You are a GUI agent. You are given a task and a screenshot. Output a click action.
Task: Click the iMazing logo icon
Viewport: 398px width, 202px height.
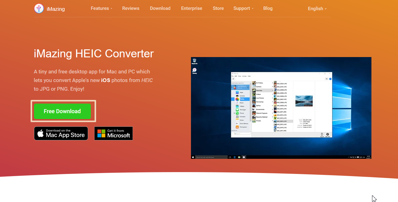39,9
